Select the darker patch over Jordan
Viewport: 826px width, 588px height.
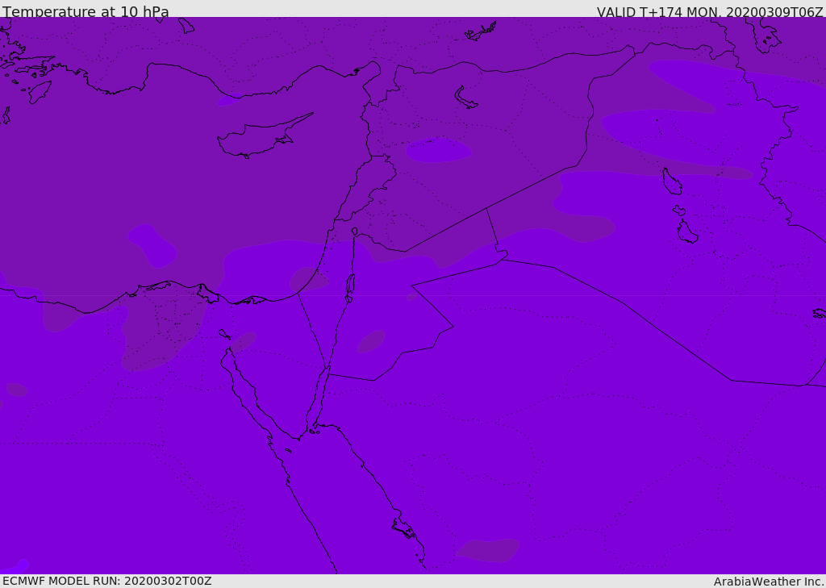(371, 341)
